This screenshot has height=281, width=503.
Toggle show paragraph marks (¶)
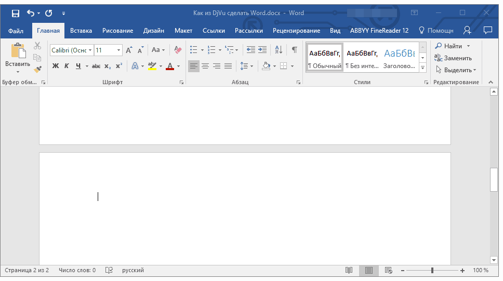(294, 50)
